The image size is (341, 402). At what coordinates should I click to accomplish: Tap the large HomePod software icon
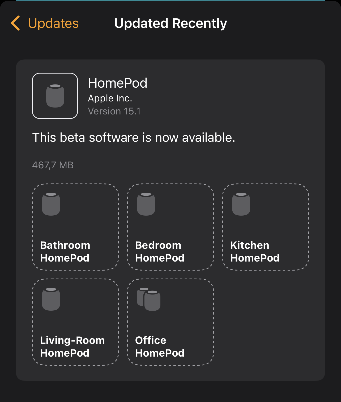(55, 96)
